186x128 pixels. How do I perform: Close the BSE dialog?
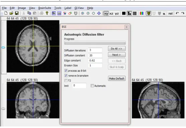126,27
